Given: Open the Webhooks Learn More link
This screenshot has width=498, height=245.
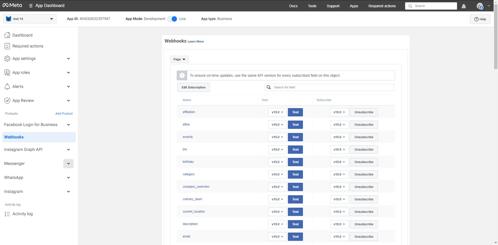Looking at the screenshot, I should 196,41.
